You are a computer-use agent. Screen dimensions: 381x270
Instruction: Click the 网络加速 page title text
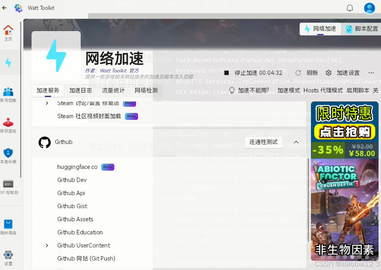pyautogui.click(x=114, y=59)
